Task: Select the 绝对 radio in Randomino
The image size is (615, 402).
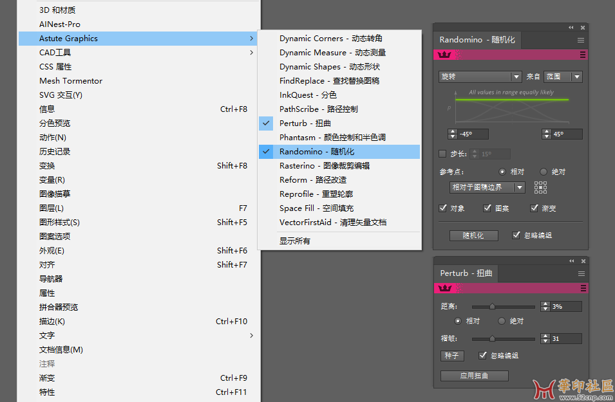Action: (x=544, y=172)
